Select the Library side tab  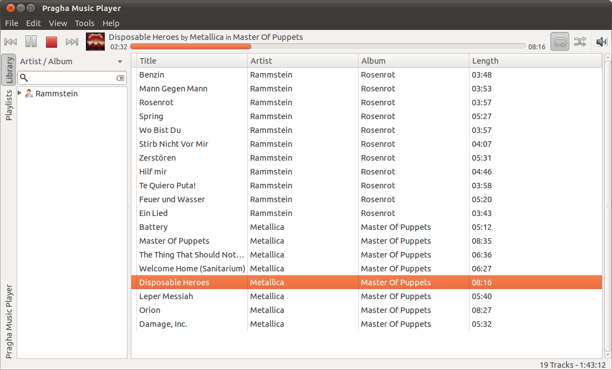click(x=9, y=70)
